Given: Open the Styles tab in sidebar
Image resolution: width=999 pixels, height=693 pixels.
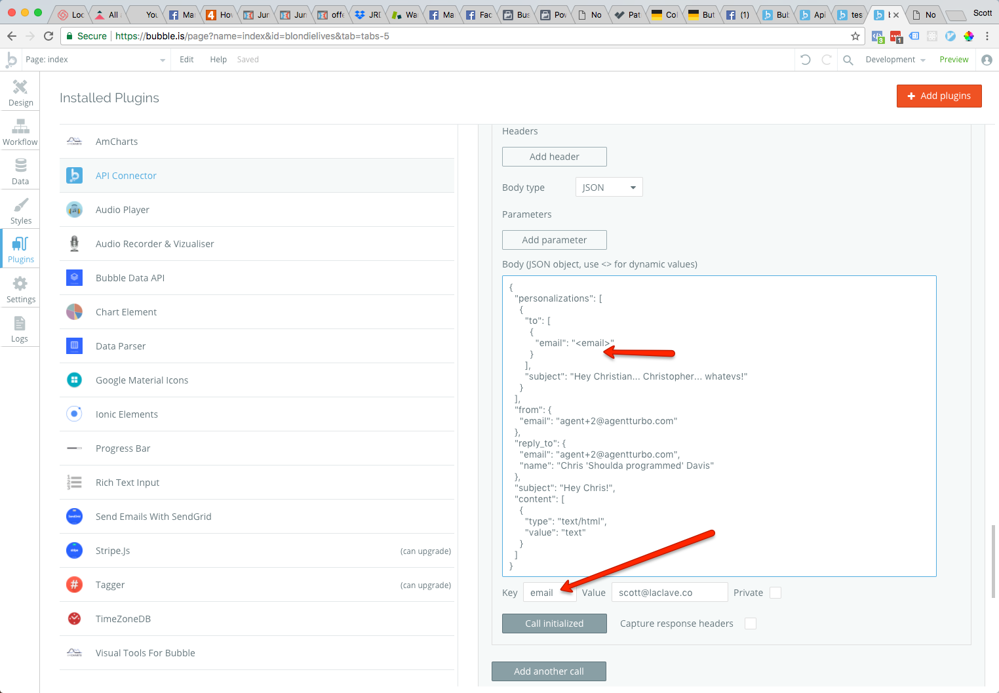Looking at the screenshot, I should [x=20, y=210].
